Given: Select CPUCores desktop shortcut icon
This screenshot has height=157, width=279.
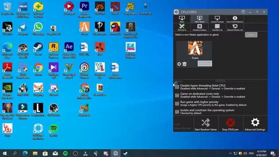Looking at the screenshot, I should [38, 132].
